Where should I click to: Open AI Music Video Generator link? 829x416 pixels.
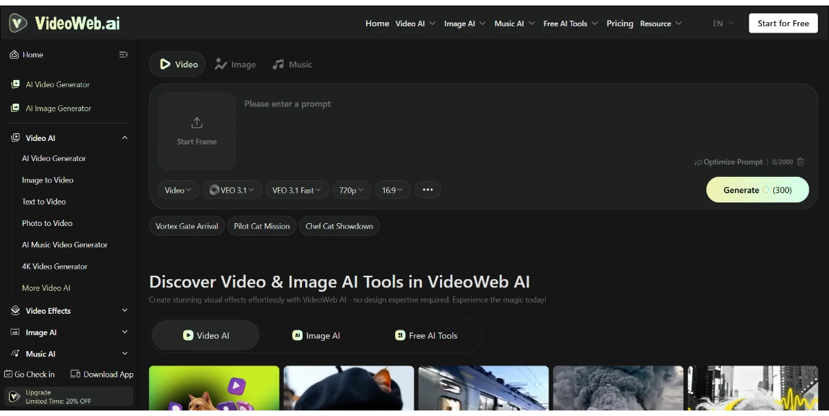65,245
